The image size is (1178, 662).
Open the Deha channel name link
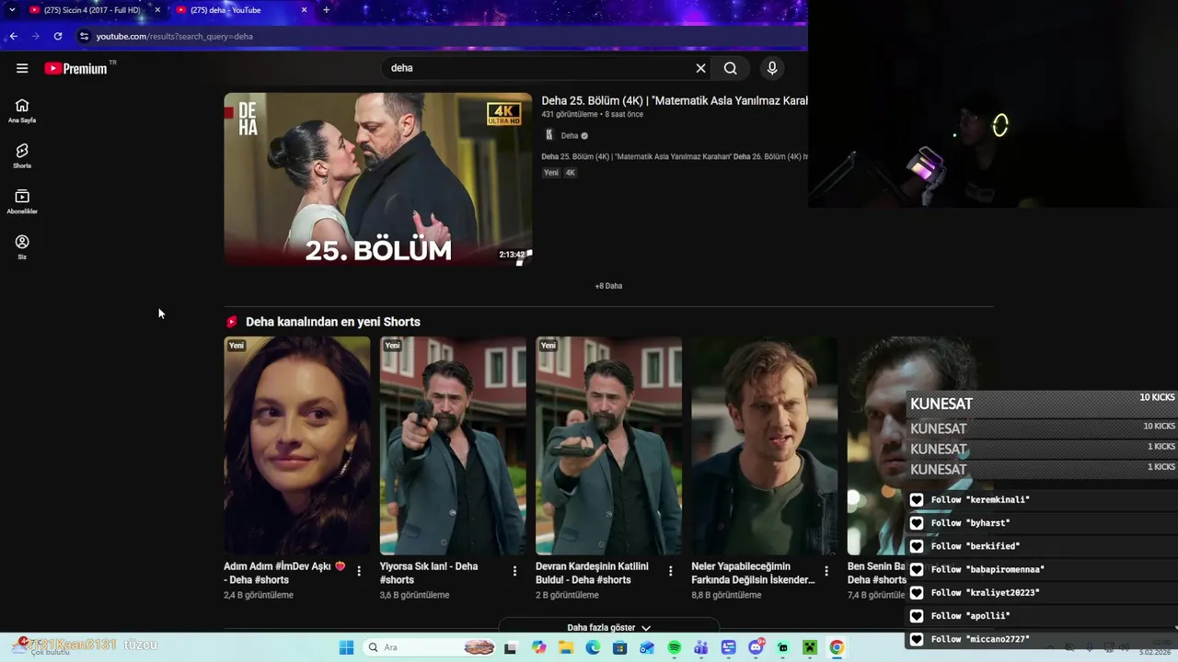point(570,135)
